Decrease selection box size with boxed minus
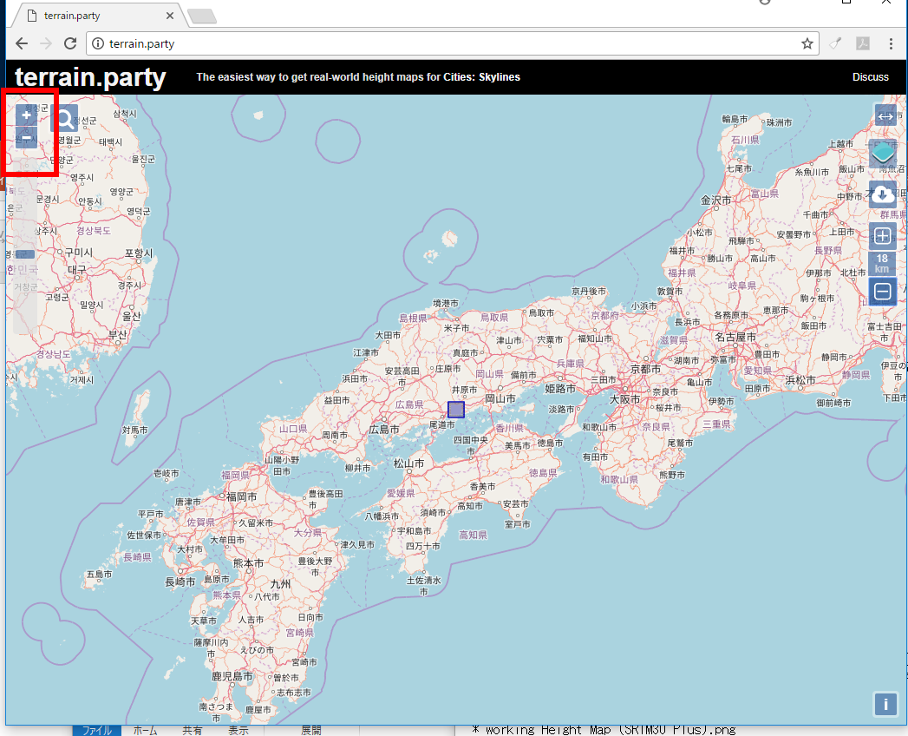The image size is (908, 736). pyautogui.click(x=883, y=292)
